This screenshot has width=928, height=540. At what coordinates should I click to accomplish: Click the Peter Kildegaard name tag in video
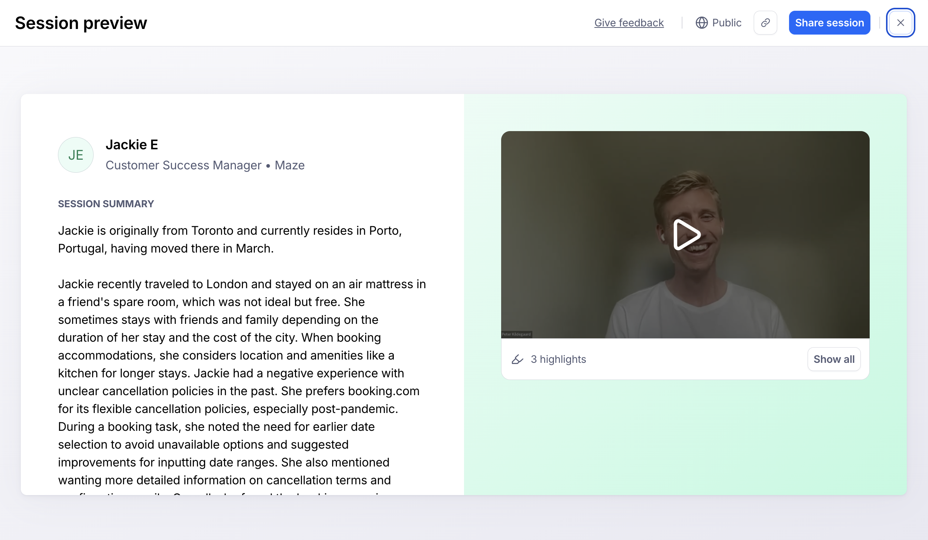click(516, 334)
